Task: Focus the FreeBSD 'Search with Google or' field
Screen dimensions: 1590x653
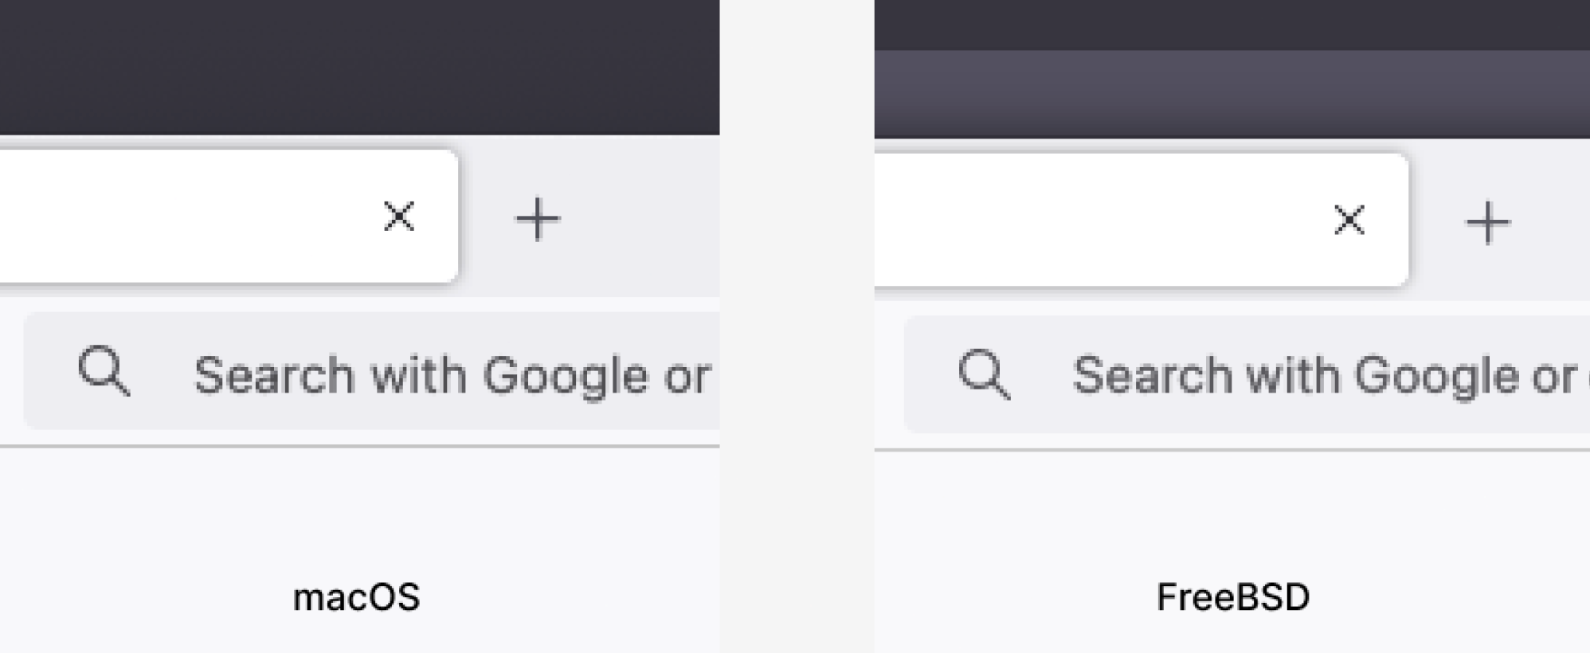Action: point(1247,374)
